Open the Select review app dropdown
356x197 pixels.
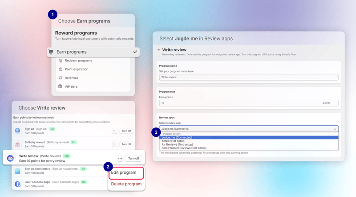(x=249, y=129)
